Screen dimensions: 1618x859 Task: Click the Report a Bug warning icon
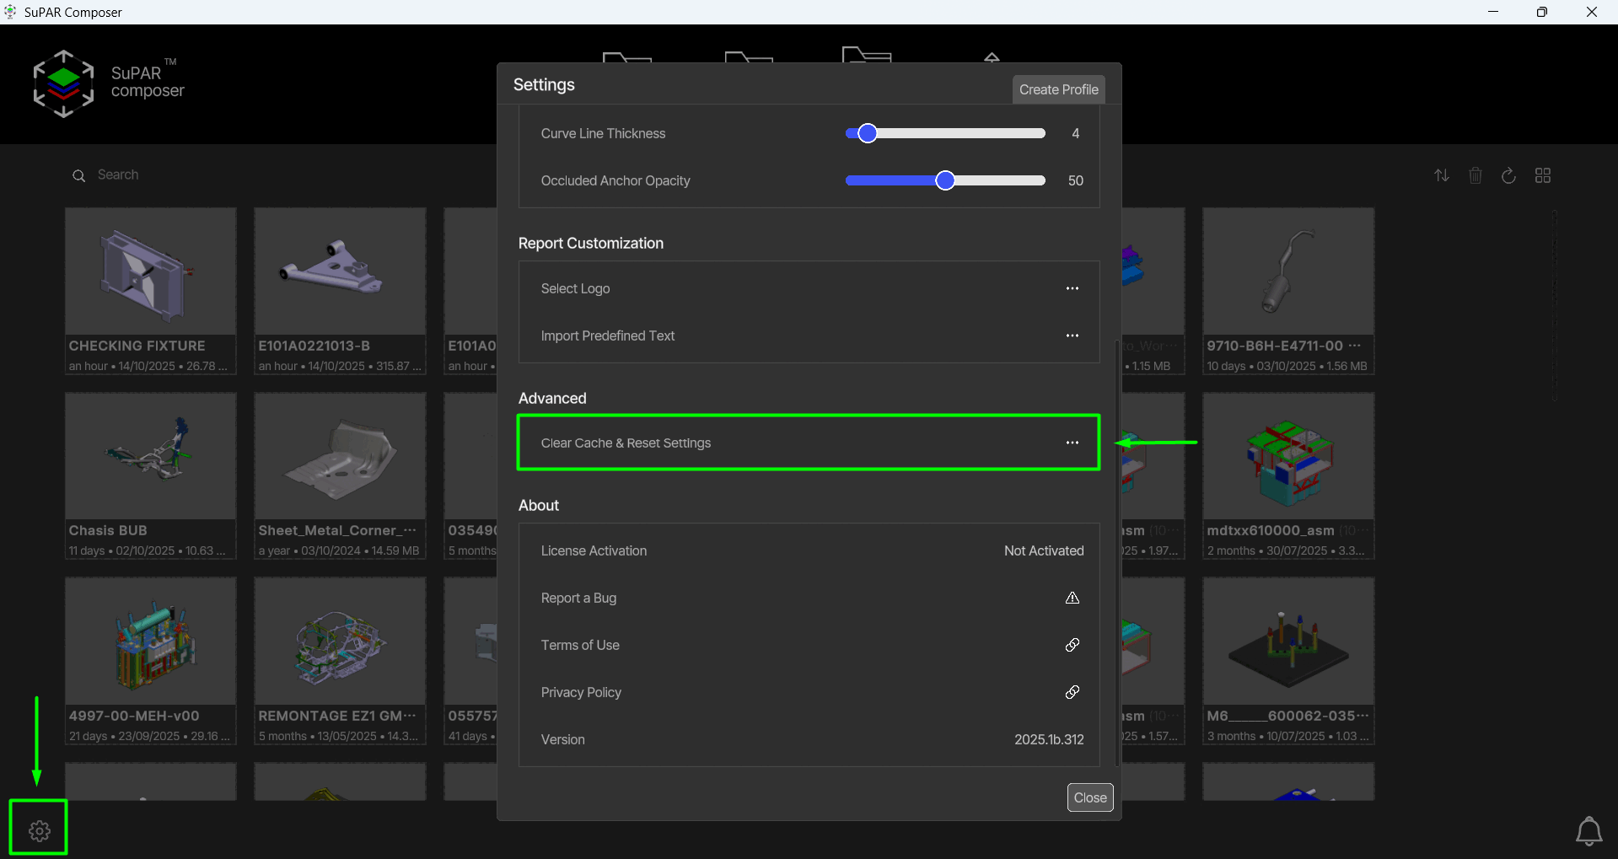[x=1072, y=598]
